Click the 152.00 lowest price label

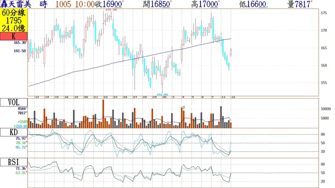pos(162,94)
